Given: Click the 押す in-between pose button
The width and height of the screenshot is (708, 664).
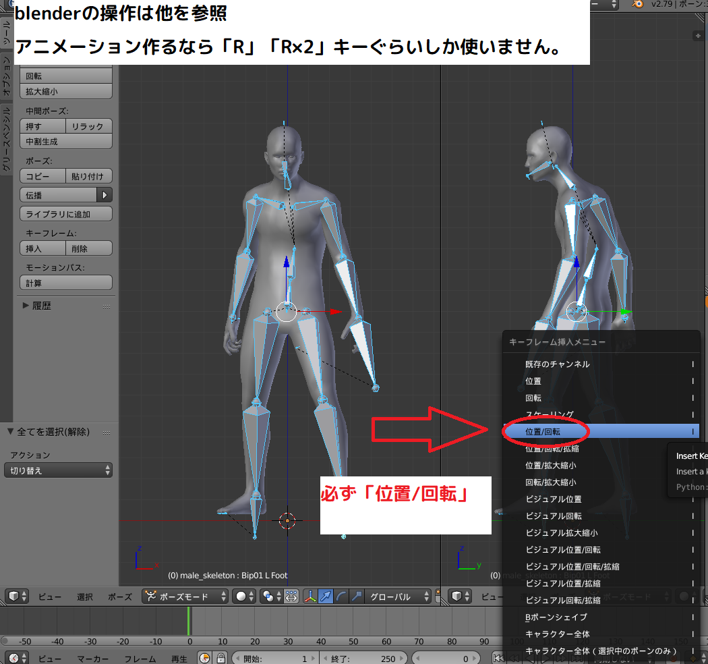Looking at the screenshot, I should tap(43, 126).
